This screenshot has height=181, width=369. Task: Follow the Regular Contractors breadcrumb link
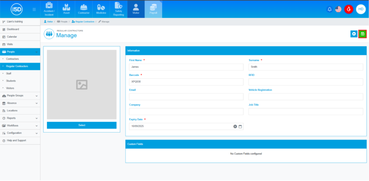84,21
